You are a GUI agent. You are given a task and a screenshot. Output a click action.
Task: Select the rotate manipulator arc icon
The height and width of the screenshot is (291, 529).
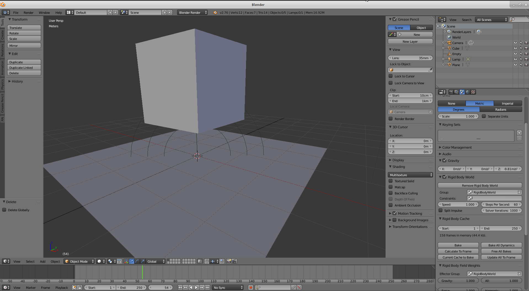pyautogui.click(x=137, y=261)
